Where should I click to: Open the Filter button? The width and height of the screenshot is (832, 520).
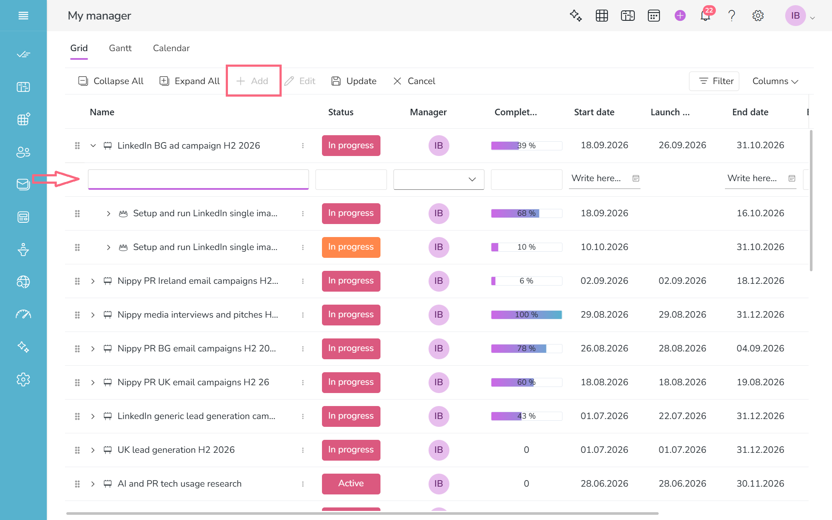714,81
